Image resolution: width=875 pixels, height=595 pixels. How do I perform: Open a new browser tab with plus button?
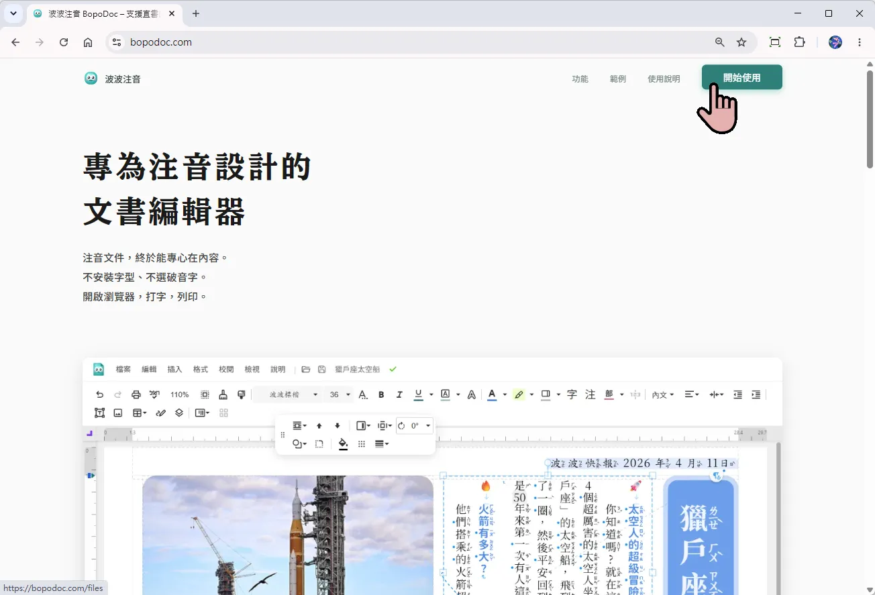coord(196,13)
